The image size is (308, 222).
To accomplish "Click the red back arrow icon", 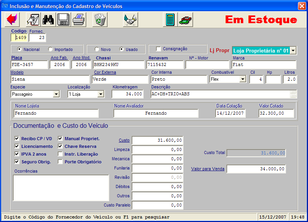I will [12, 19].
